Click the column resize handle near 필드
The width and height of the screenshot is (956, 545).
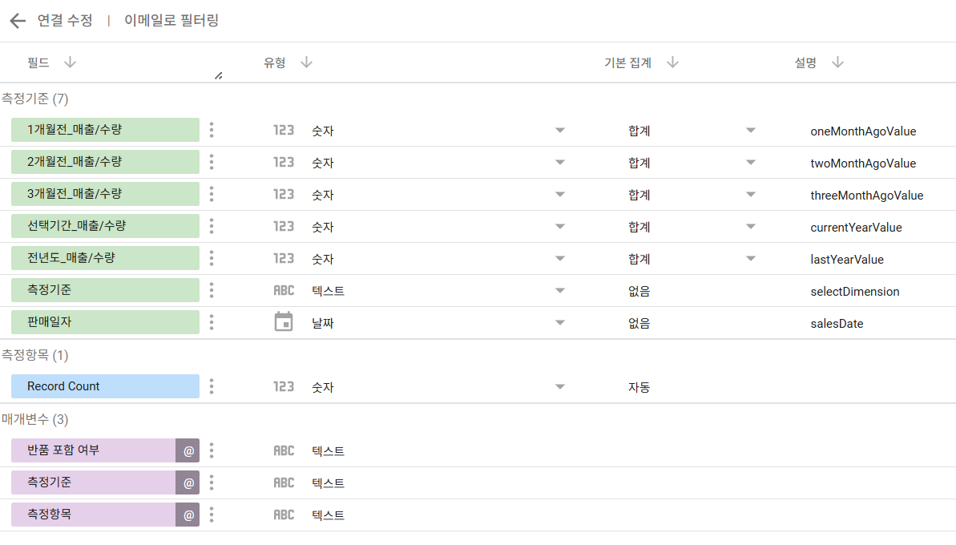218,75
